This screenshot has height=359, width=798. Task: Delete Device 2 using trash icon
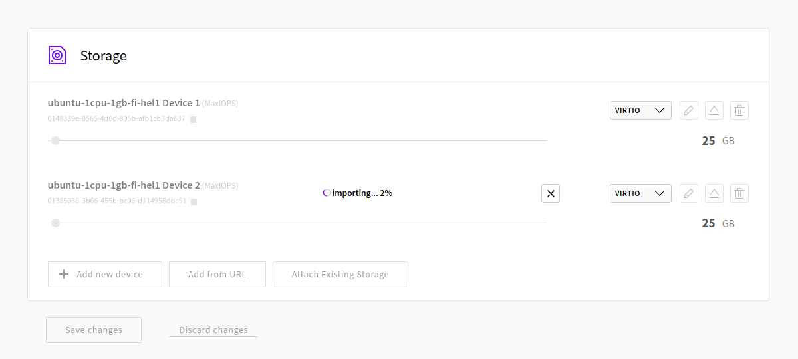tap(739, 193)
